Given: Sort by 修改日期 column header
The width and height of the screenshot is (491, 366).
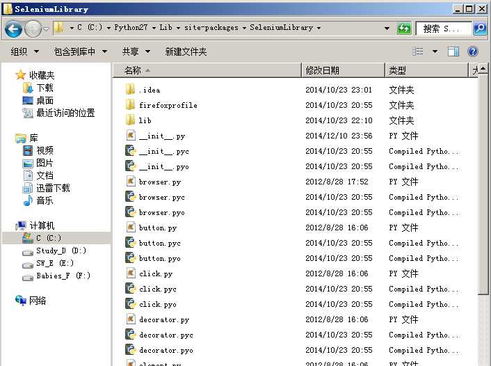Looking at the screenshot, I should point(343,70).
